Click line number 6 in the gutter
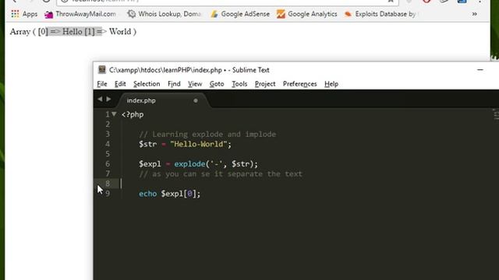The image size is (499, 280). pos(108,164)
